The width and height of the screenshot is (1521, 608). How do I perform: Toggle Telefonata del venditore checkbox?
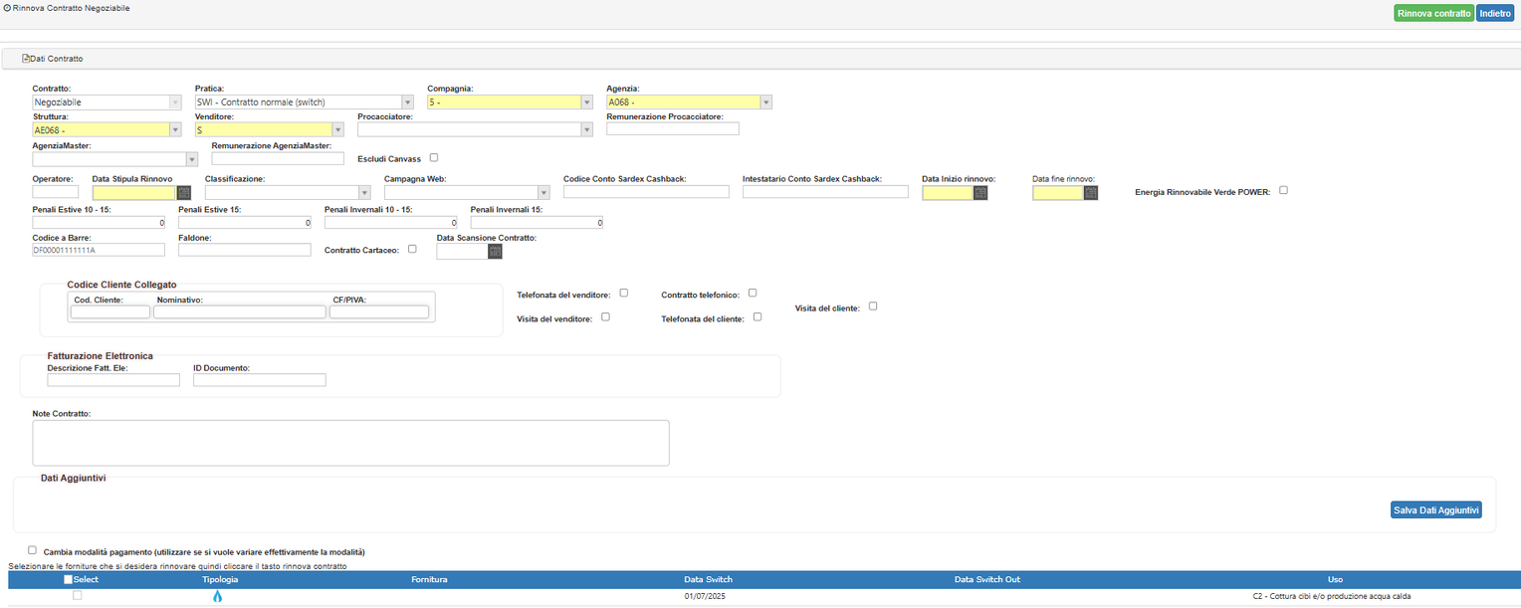tap(624, 293)
